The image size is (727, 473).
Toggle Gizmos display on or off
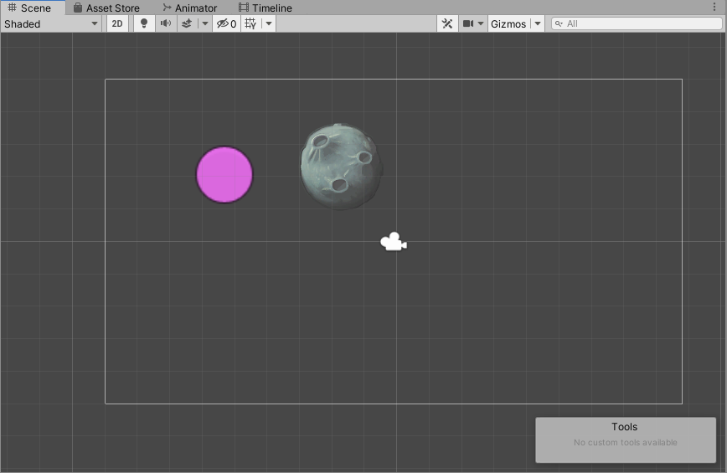(508, 23)
